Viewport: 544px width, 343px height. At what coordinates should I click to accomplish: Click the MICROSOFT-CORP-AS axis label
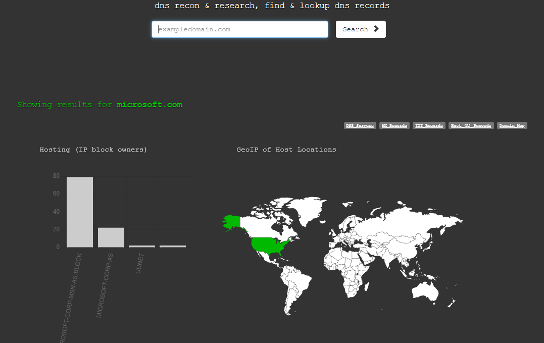(105, 285)
